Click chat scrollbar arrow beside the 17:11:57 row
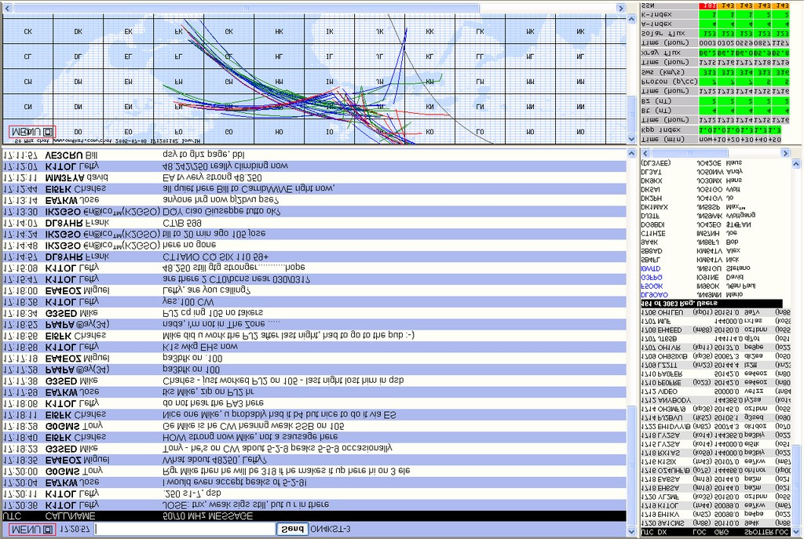Screen dimensions: 804x539 (631, 154)
